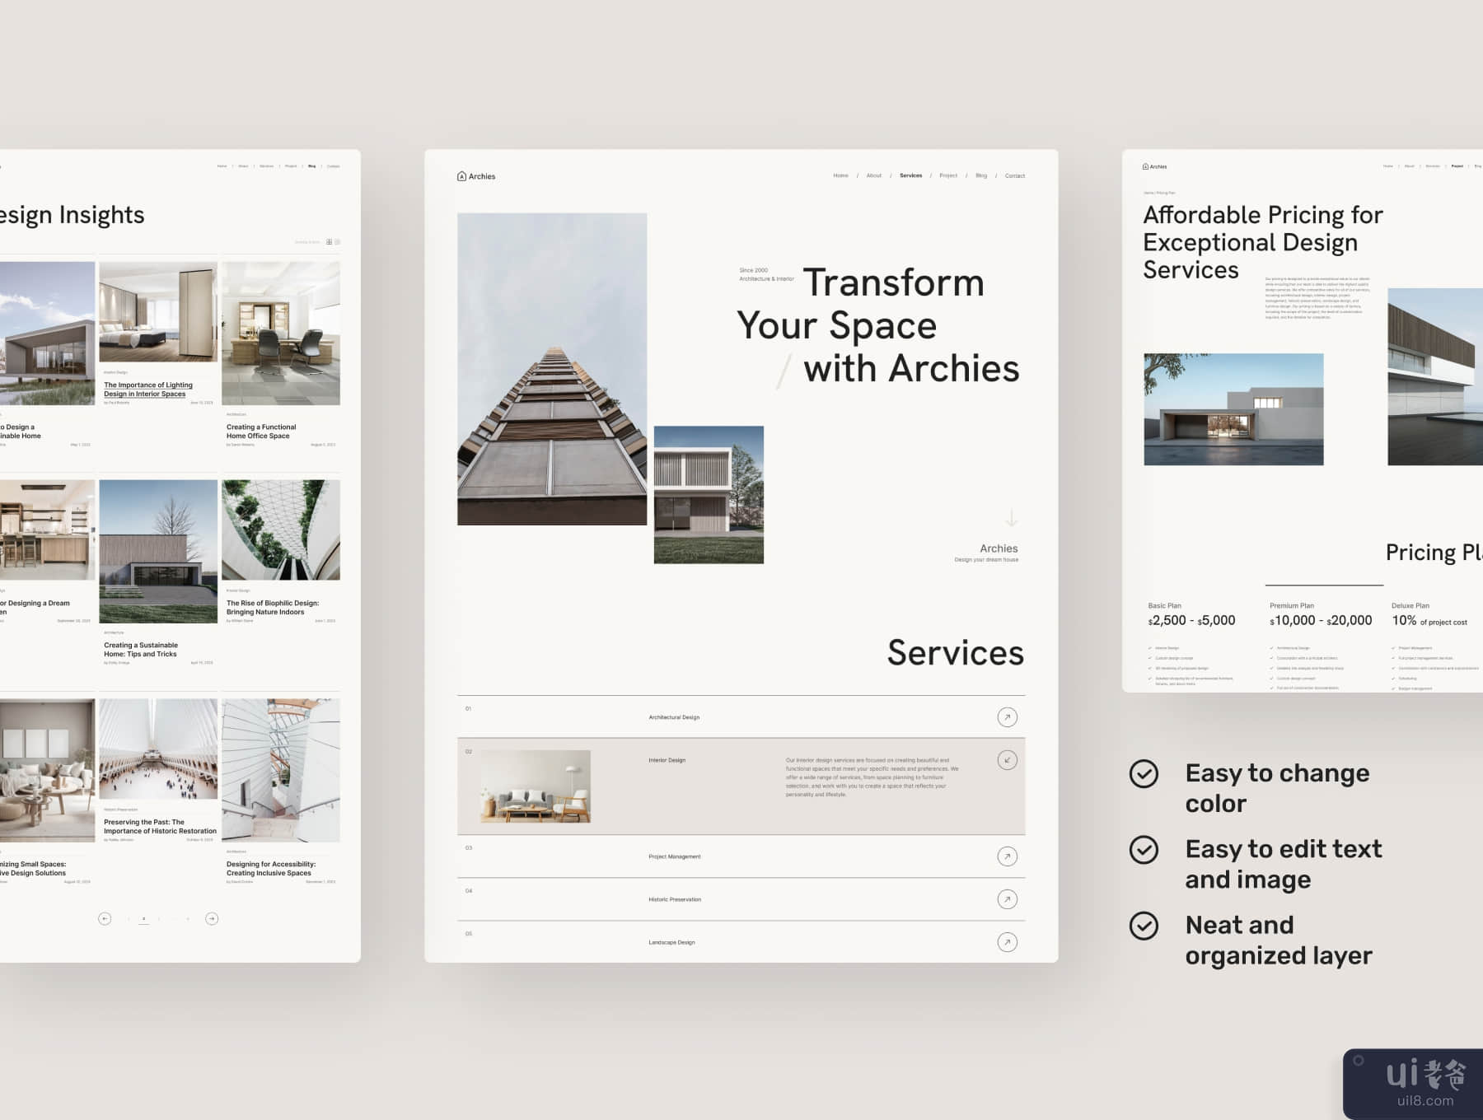Viewport: 1483px width, 1120px height.
Task: Go to previous blog page arrow
Action: (x=105, y=919)
